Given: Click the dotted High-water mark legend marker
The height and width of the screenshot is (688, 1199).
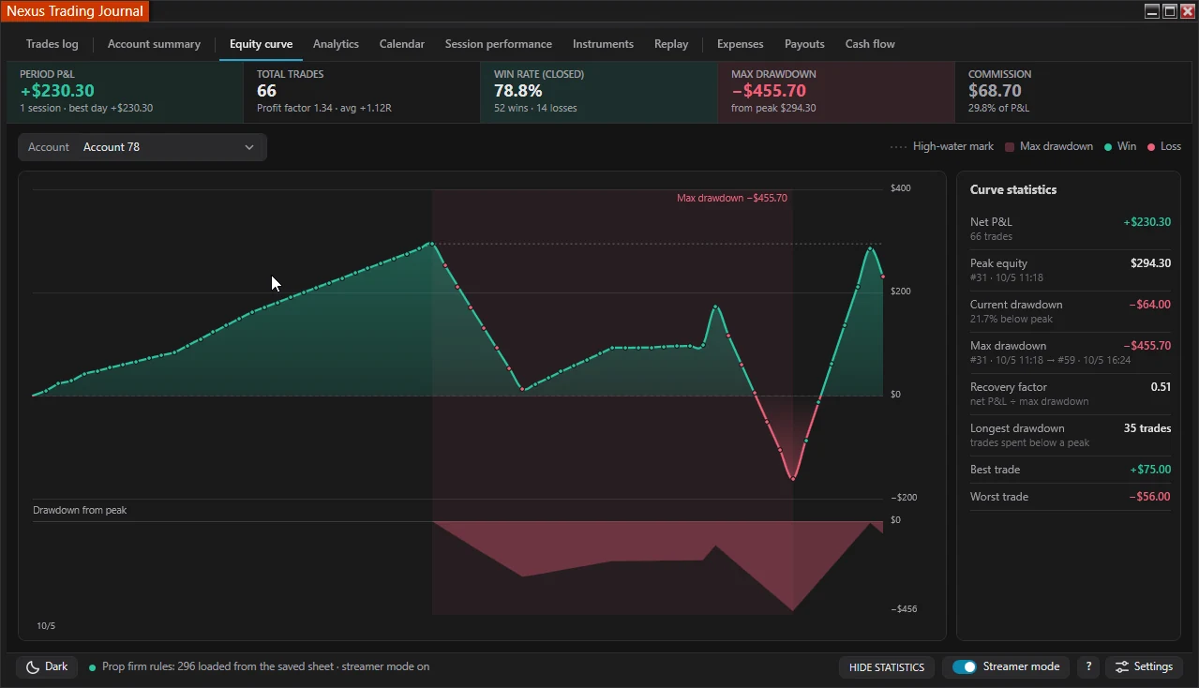Looking at the screenshot, I should click(898, 147).
